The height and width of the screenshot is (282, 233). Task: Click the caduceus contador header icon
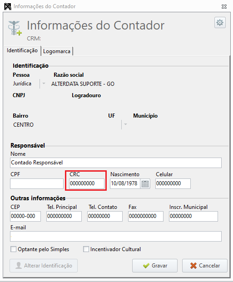coord(15,28)
